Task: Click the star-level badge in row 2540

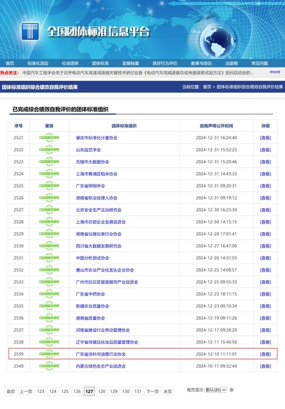Action: (49, 366)
